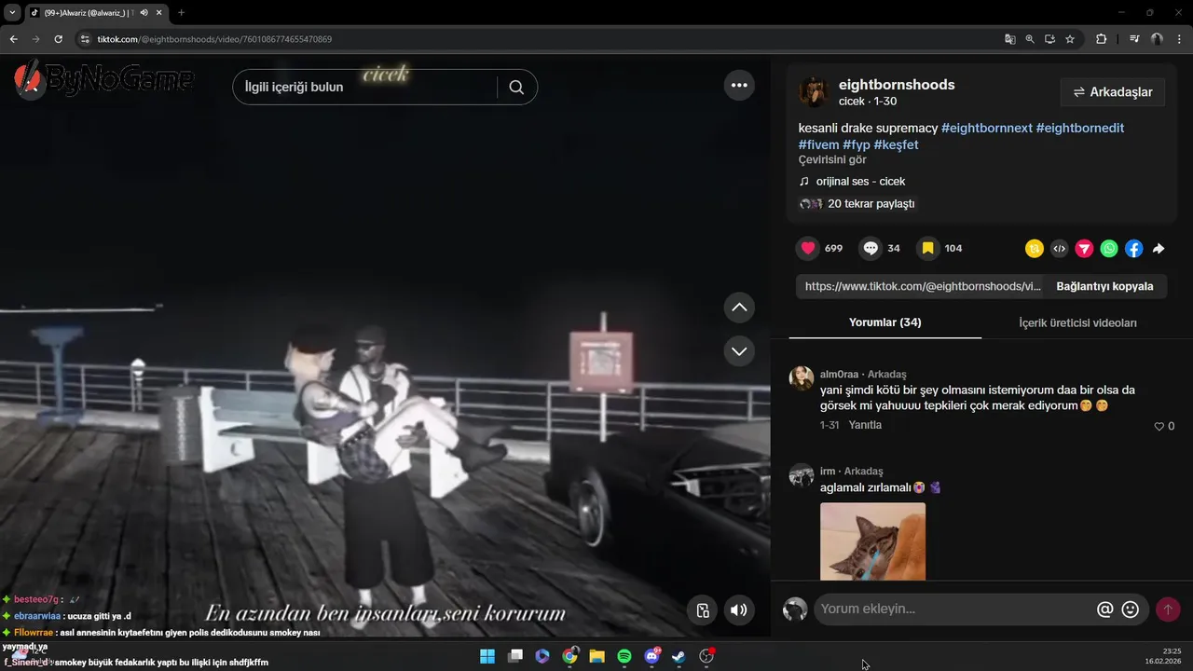Like alm0raa's comment with heart icon

click(1159, 426)
